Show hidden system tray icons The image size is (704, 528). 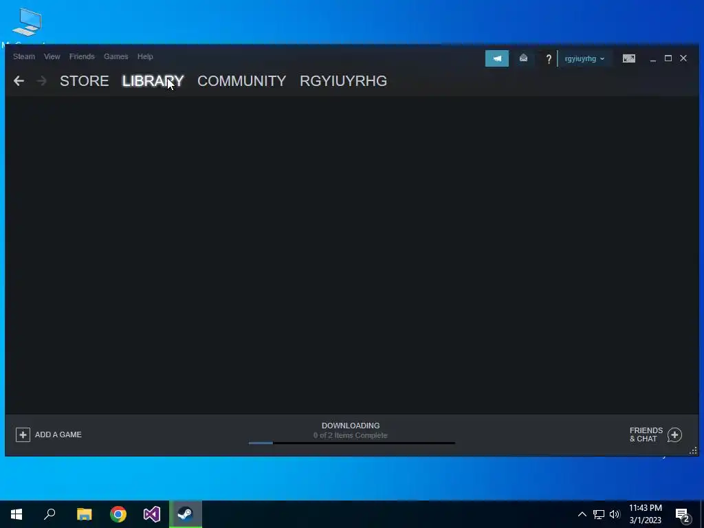582,514
